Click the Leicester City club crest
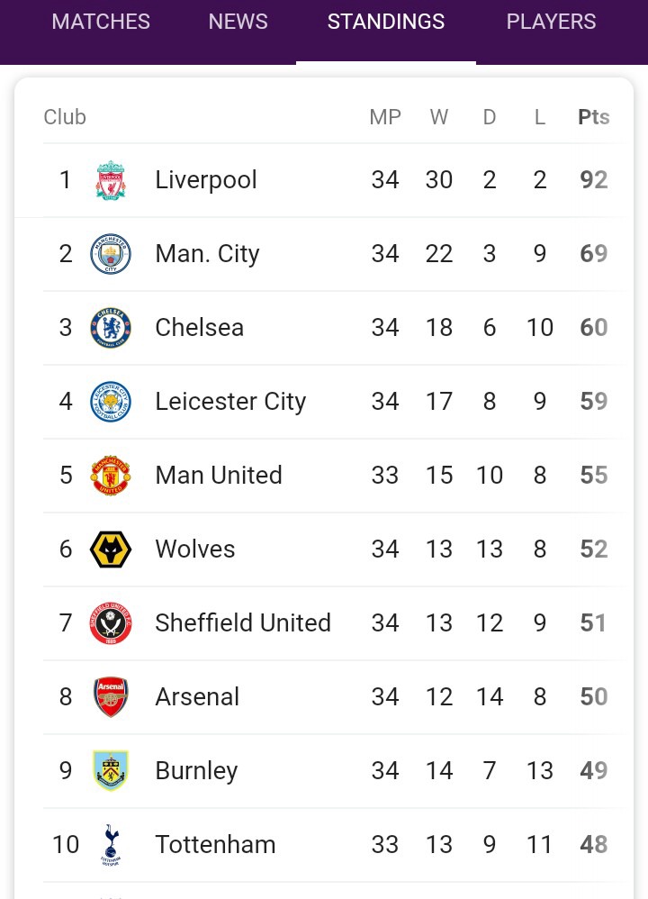The image size is (648, 899). coord(111,402)
